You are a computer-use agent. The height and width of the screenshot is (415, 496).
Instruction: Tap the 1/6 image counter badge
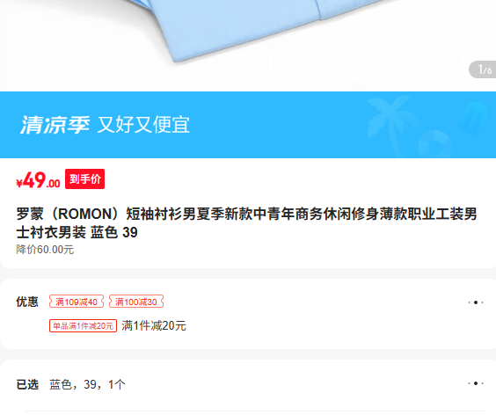483,69
